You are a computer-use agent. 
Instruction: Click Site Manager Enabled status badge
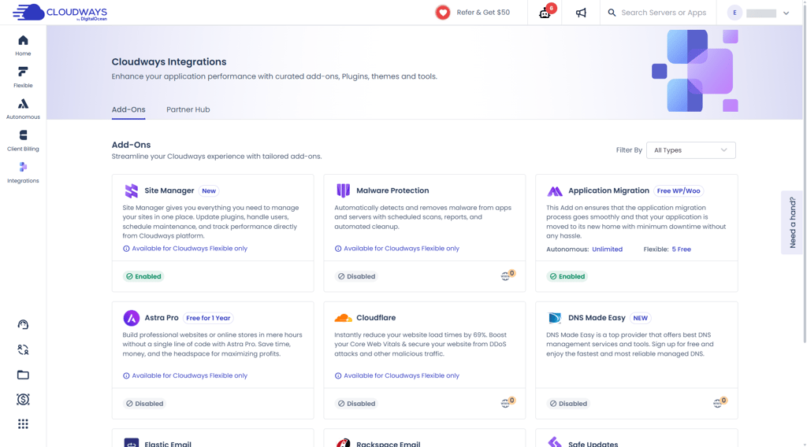pyautogui.click(x=143, y=276)
